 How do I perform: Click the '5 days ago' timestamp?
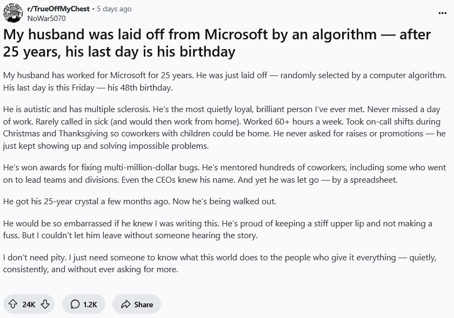pos(114,9)
